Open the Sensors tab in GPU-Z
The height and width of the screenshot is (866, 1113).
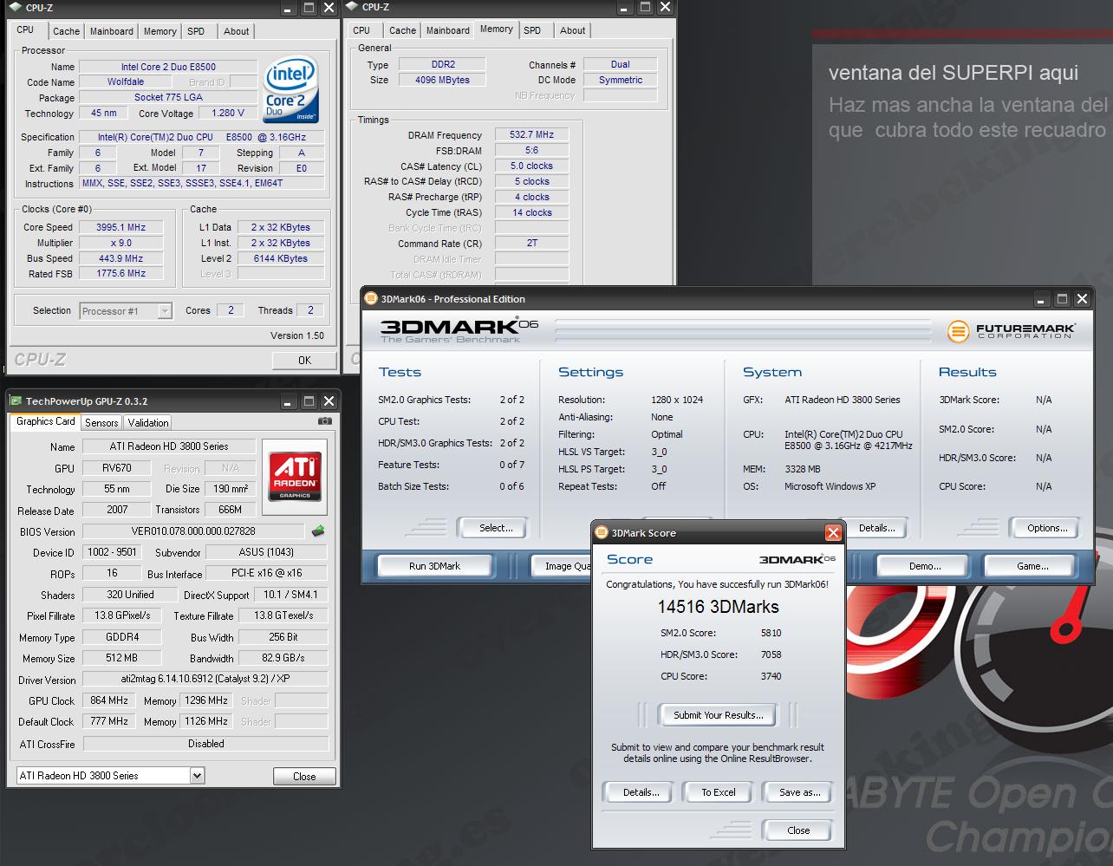(x=101, y=423)
